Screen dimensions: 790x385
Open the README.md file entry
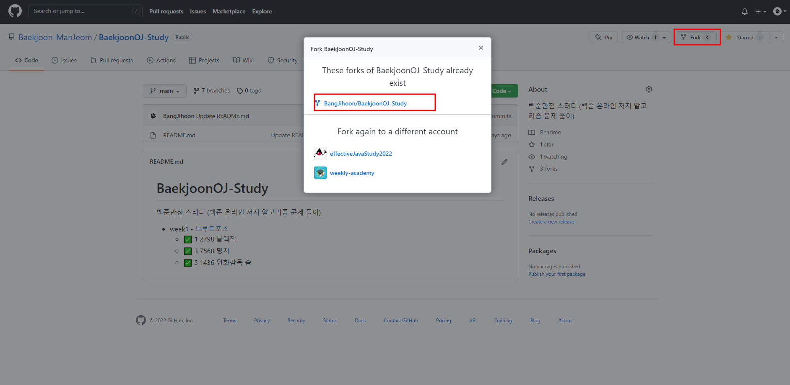[179, 135]
